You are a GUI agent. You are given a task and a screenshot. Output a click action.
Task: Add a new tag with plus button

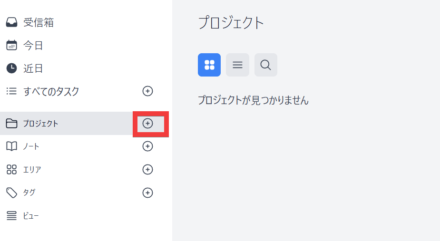pos(148,193)
